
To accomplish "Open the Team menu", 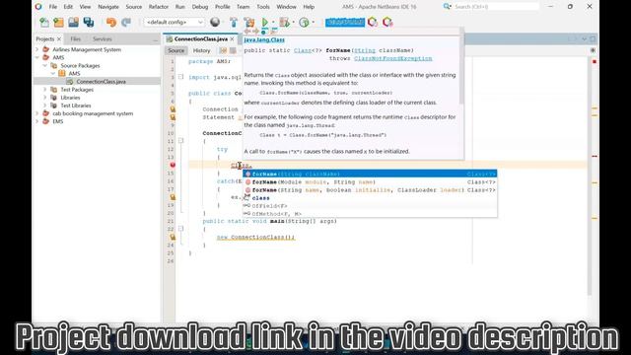I will coord(243,7).
